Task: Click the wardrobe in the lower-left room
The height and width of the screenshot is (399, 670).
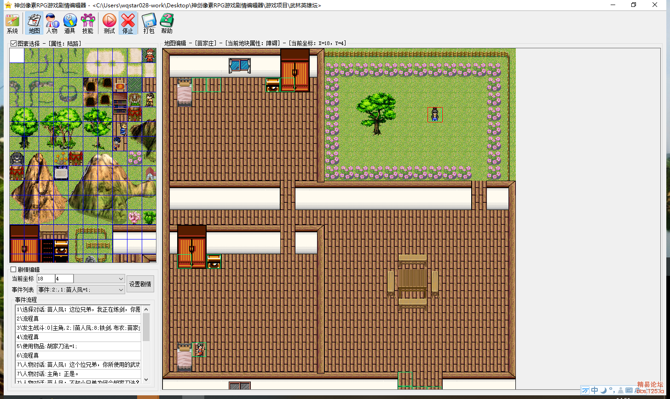Action: 192,247
